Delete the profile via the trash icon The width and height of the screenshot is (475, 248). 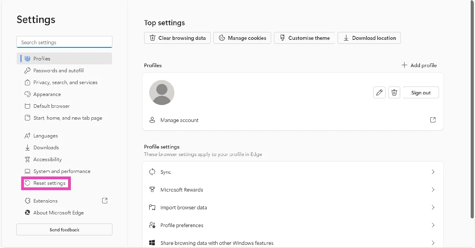point(394,92)
